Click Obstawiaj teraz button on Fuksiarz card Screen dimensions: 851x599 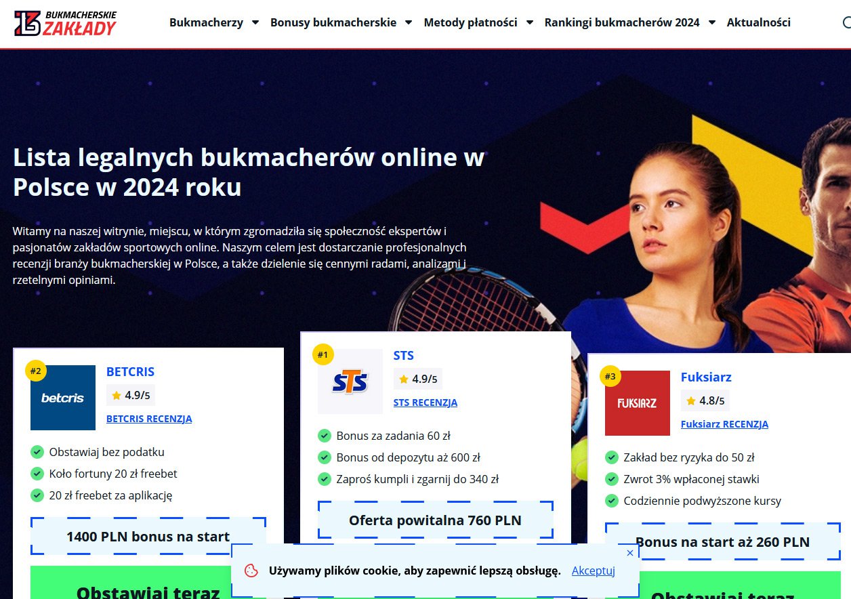723,586
